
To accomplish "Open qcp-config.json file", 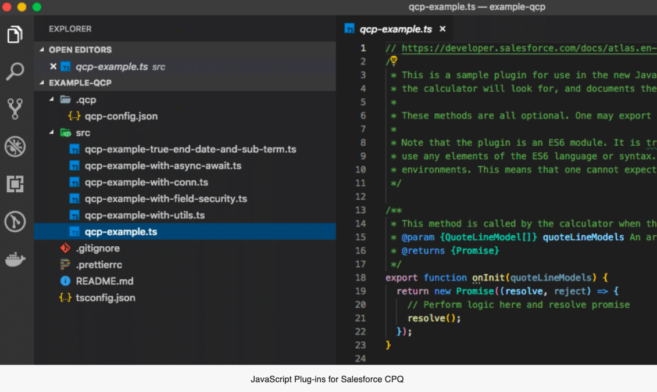I will click(x=121, y=116).
